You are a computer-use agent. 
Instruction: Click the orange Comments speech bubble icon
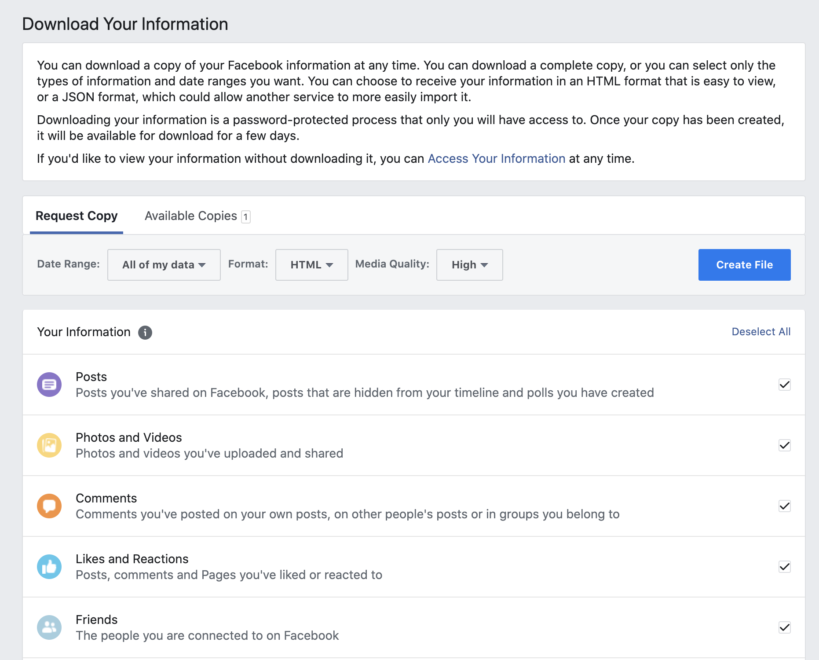coord(49,506)
